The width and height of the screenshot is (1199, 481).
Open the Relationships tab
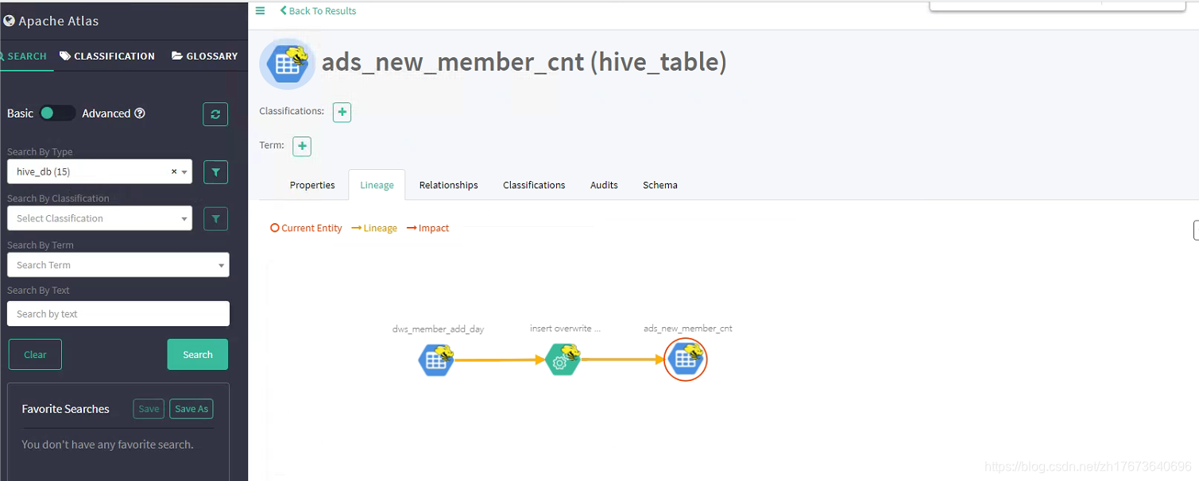449,185
